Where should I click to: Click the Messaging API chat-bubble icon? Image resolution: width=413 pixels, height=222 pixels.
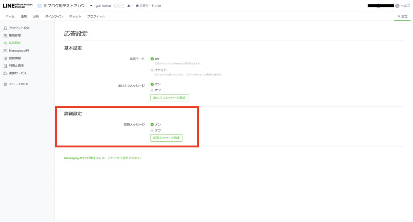5,51
